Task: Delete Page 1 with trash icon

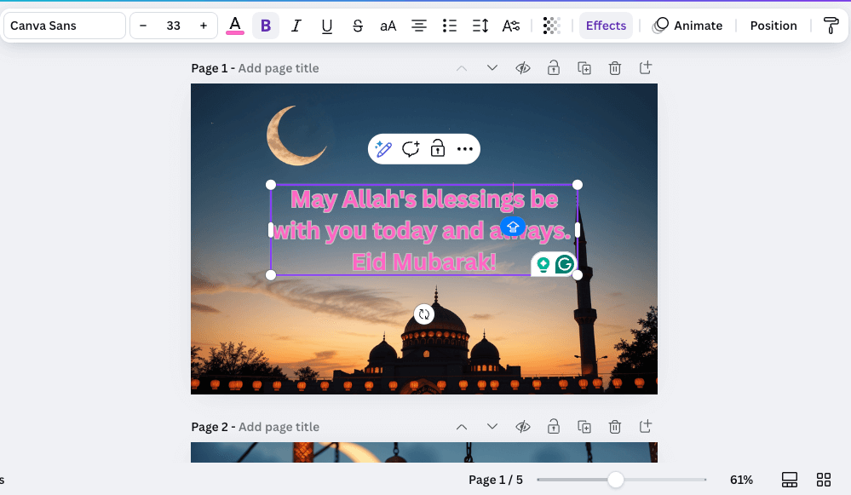Action: pyautogui.click(x=615, y=68)
